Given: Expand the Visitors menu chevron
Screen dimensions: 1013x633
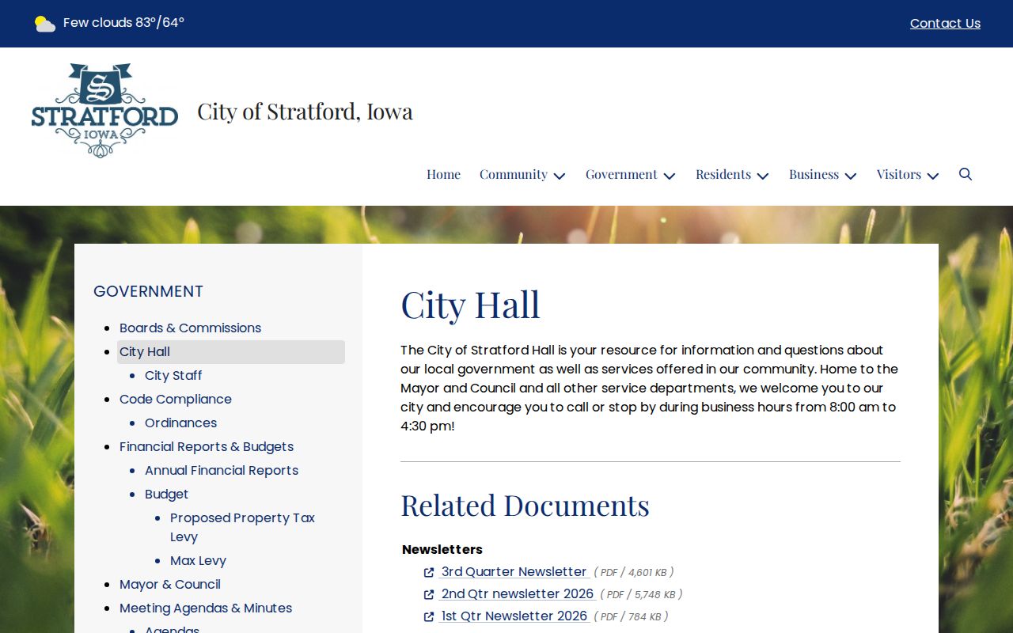Looking at the screenshot, I should click(933, 176).
